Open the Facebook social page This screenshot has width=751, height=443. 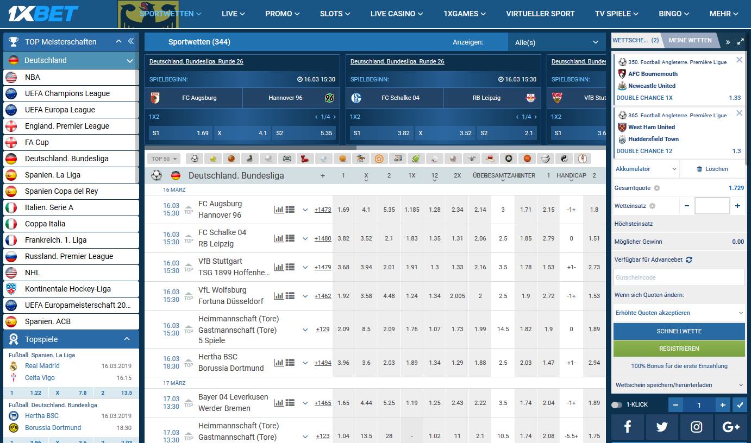point(628,427)
